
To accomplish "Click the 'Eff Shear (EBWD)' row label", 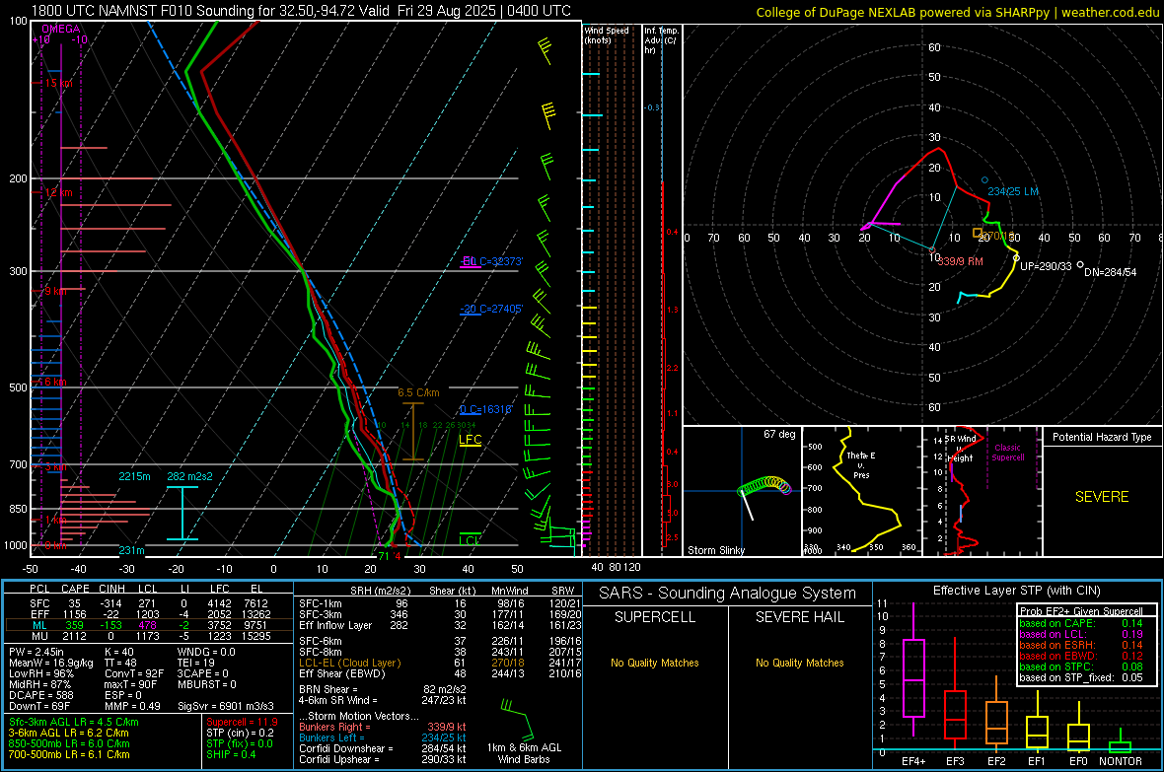I will (x=342, y=674).
